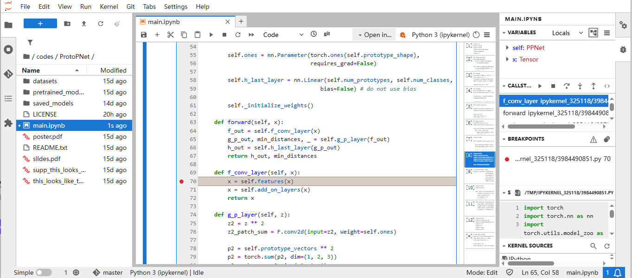Click the debugger step over button
This screenshot has width=632, height=278.
click(x=566, y=86)
